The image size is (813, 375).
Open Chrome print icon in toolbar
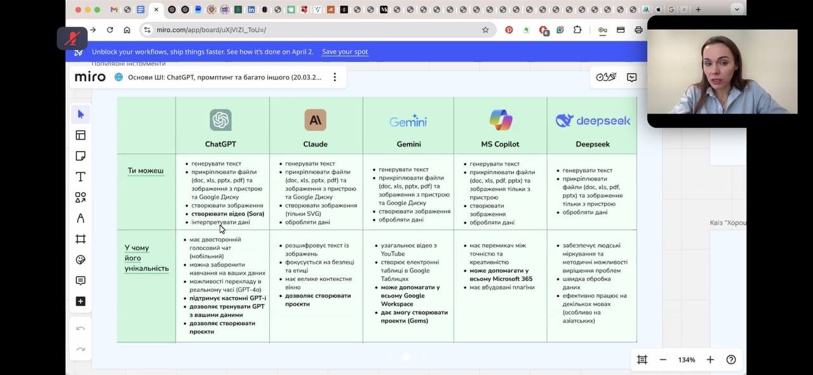639,30
